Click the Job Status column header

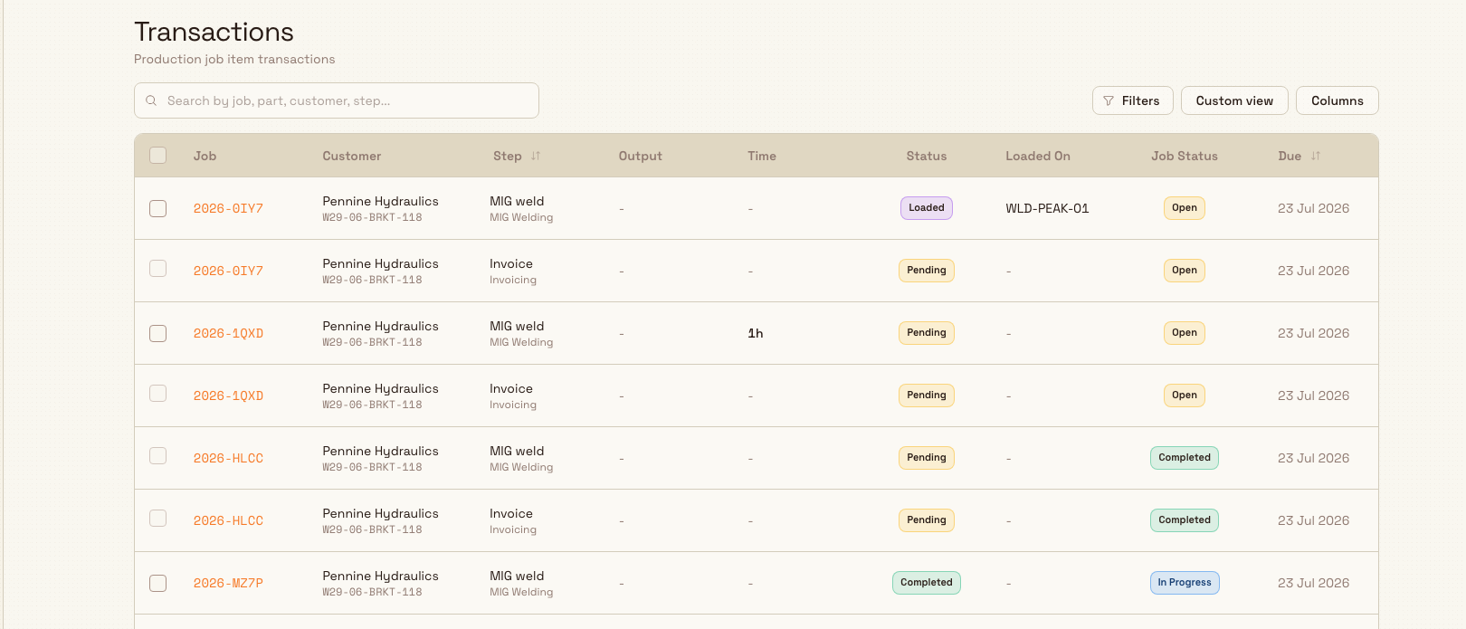click(x=1185, y=156)
